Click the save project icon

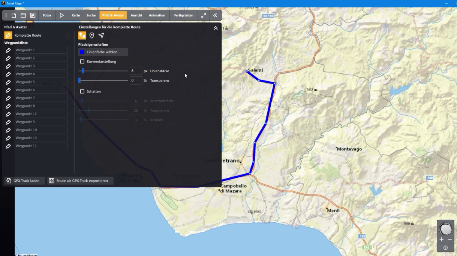pos(33,15)
